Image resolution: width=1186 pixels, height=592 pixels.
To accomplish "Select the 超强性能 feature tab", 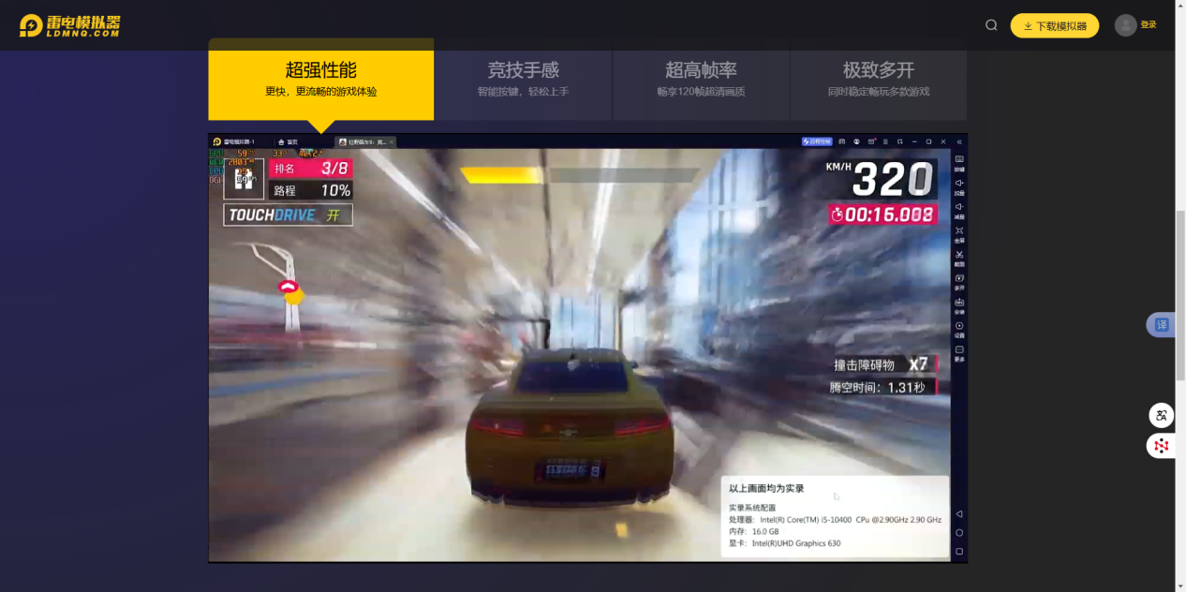I will [x=321, y=79].
